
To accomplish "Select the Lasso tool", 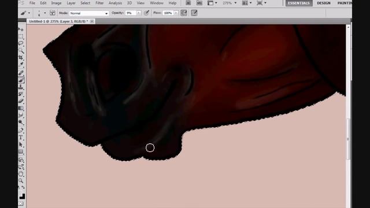I will coord(21,43).
